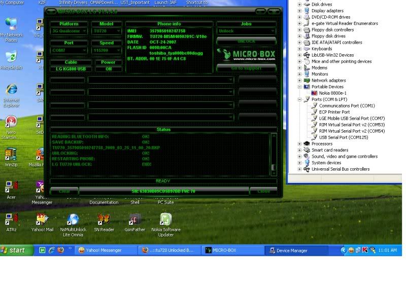The image size is (406, 304).
Task: Select Communications Port (COM1)
Action: (347, 106)
